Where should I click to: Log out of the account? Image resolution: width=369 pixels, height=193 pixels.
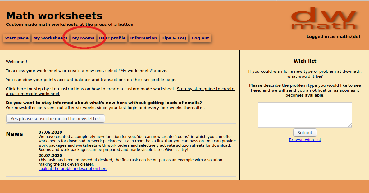pyautogui.click(x=201, y=38)
